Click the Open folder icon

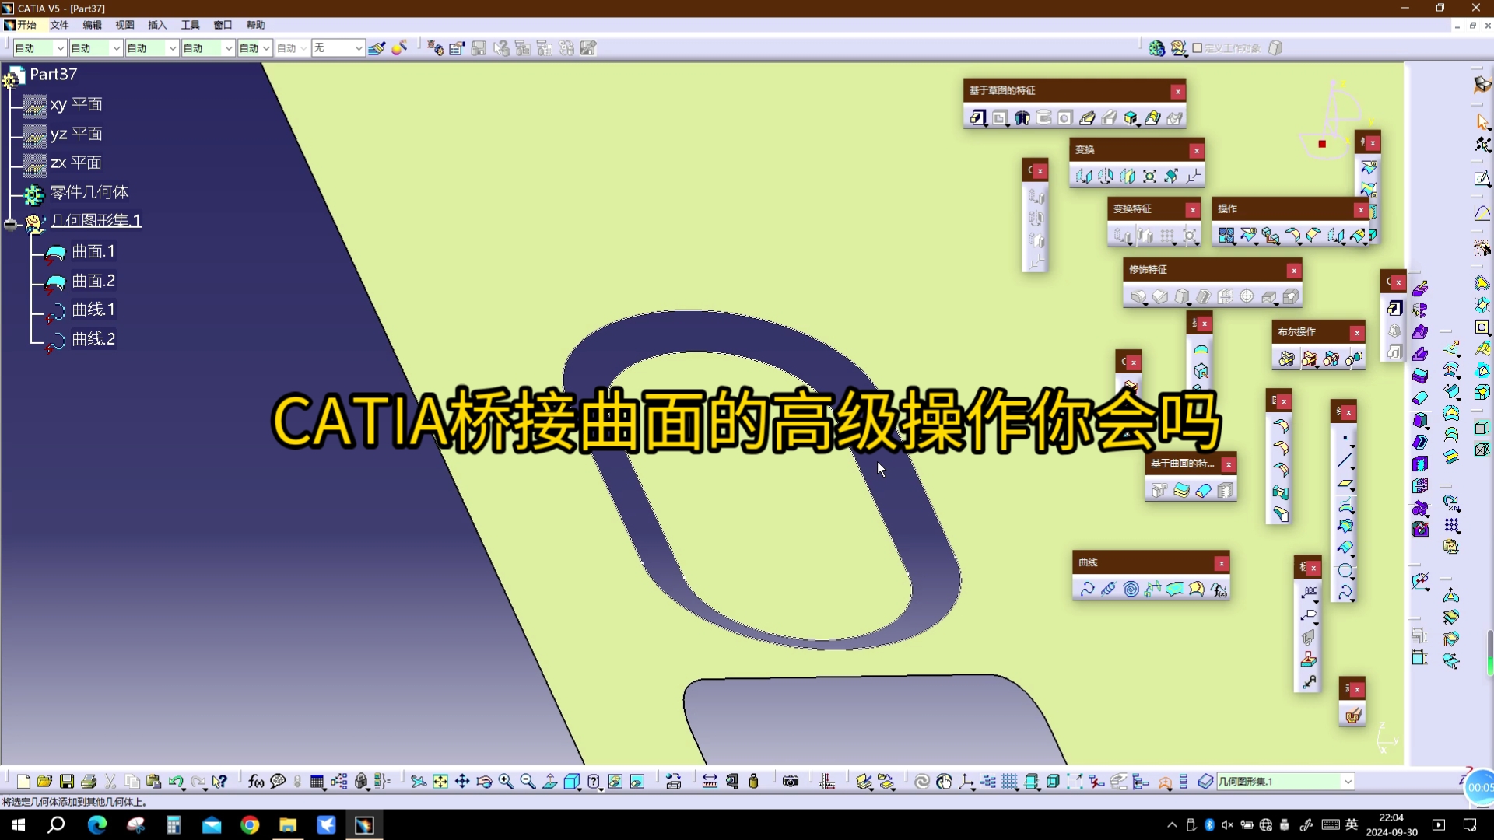coord(45,781)
